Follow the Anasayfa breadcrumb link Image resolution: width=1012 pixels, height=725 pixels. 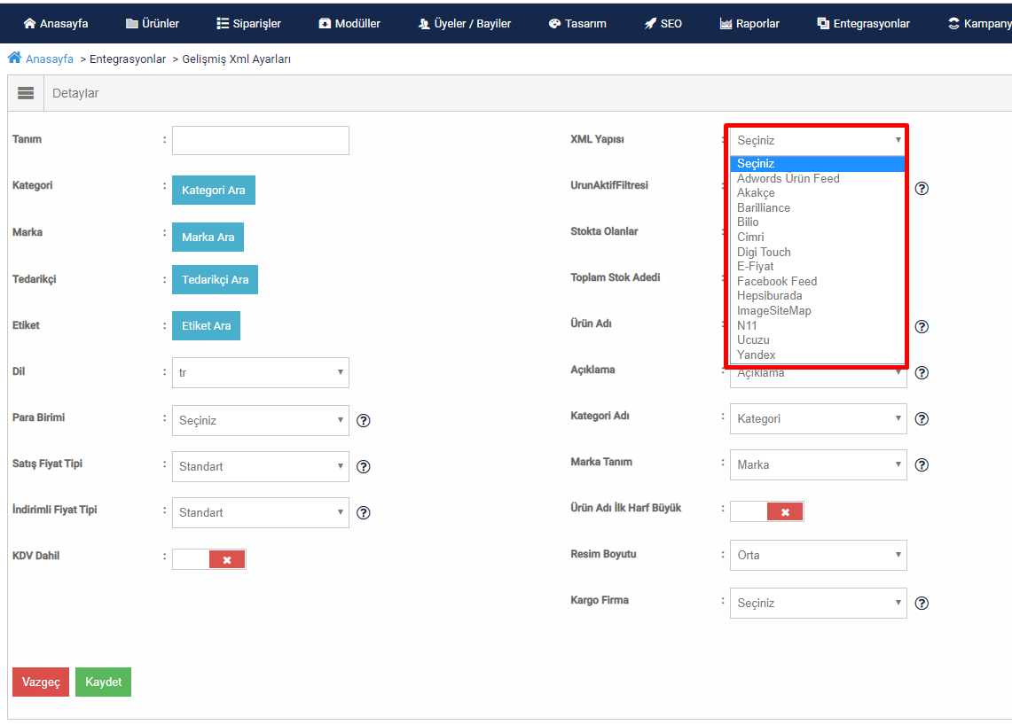50,58
